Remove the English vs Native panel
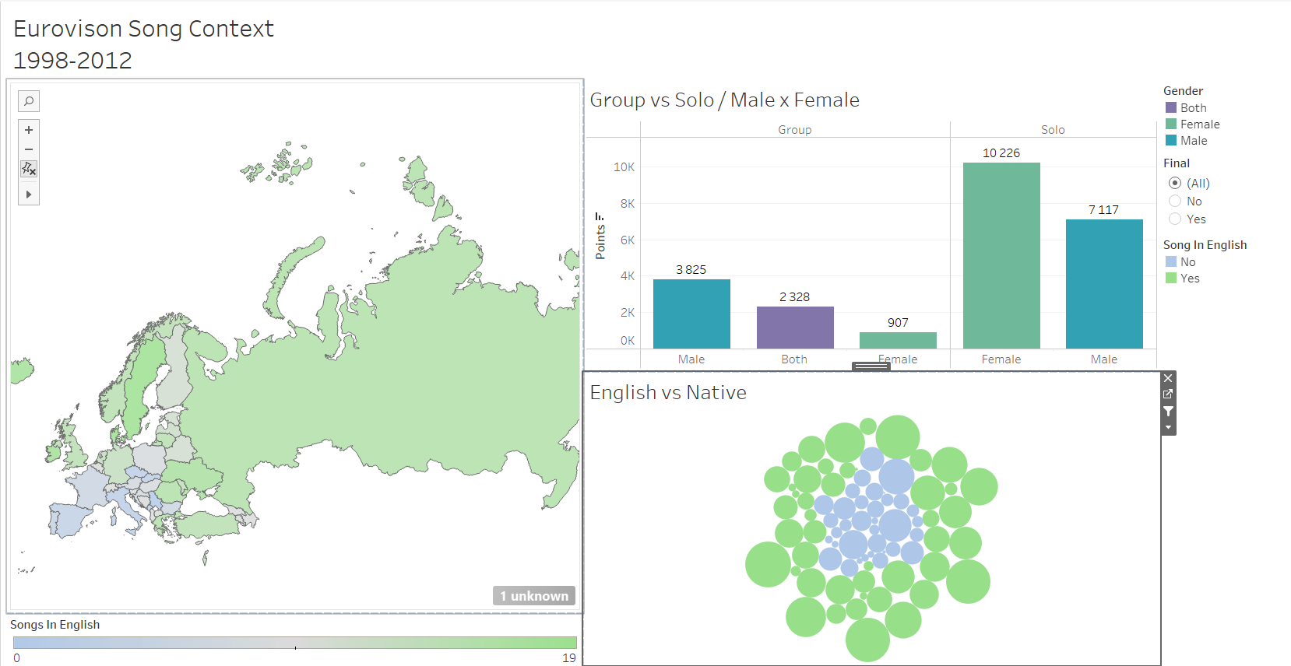Viewport: 1291px width, 666px height. click(x=1168, y=379)
